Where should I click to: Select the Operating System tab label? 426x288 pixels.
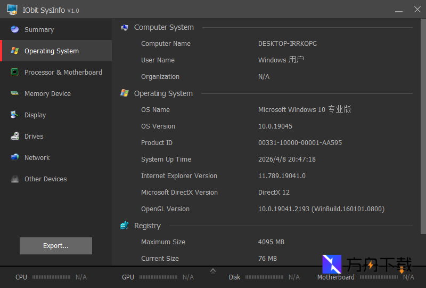(52, 51)
